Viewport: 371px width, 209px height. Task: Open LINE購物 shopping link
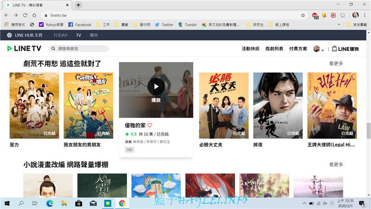345,49
